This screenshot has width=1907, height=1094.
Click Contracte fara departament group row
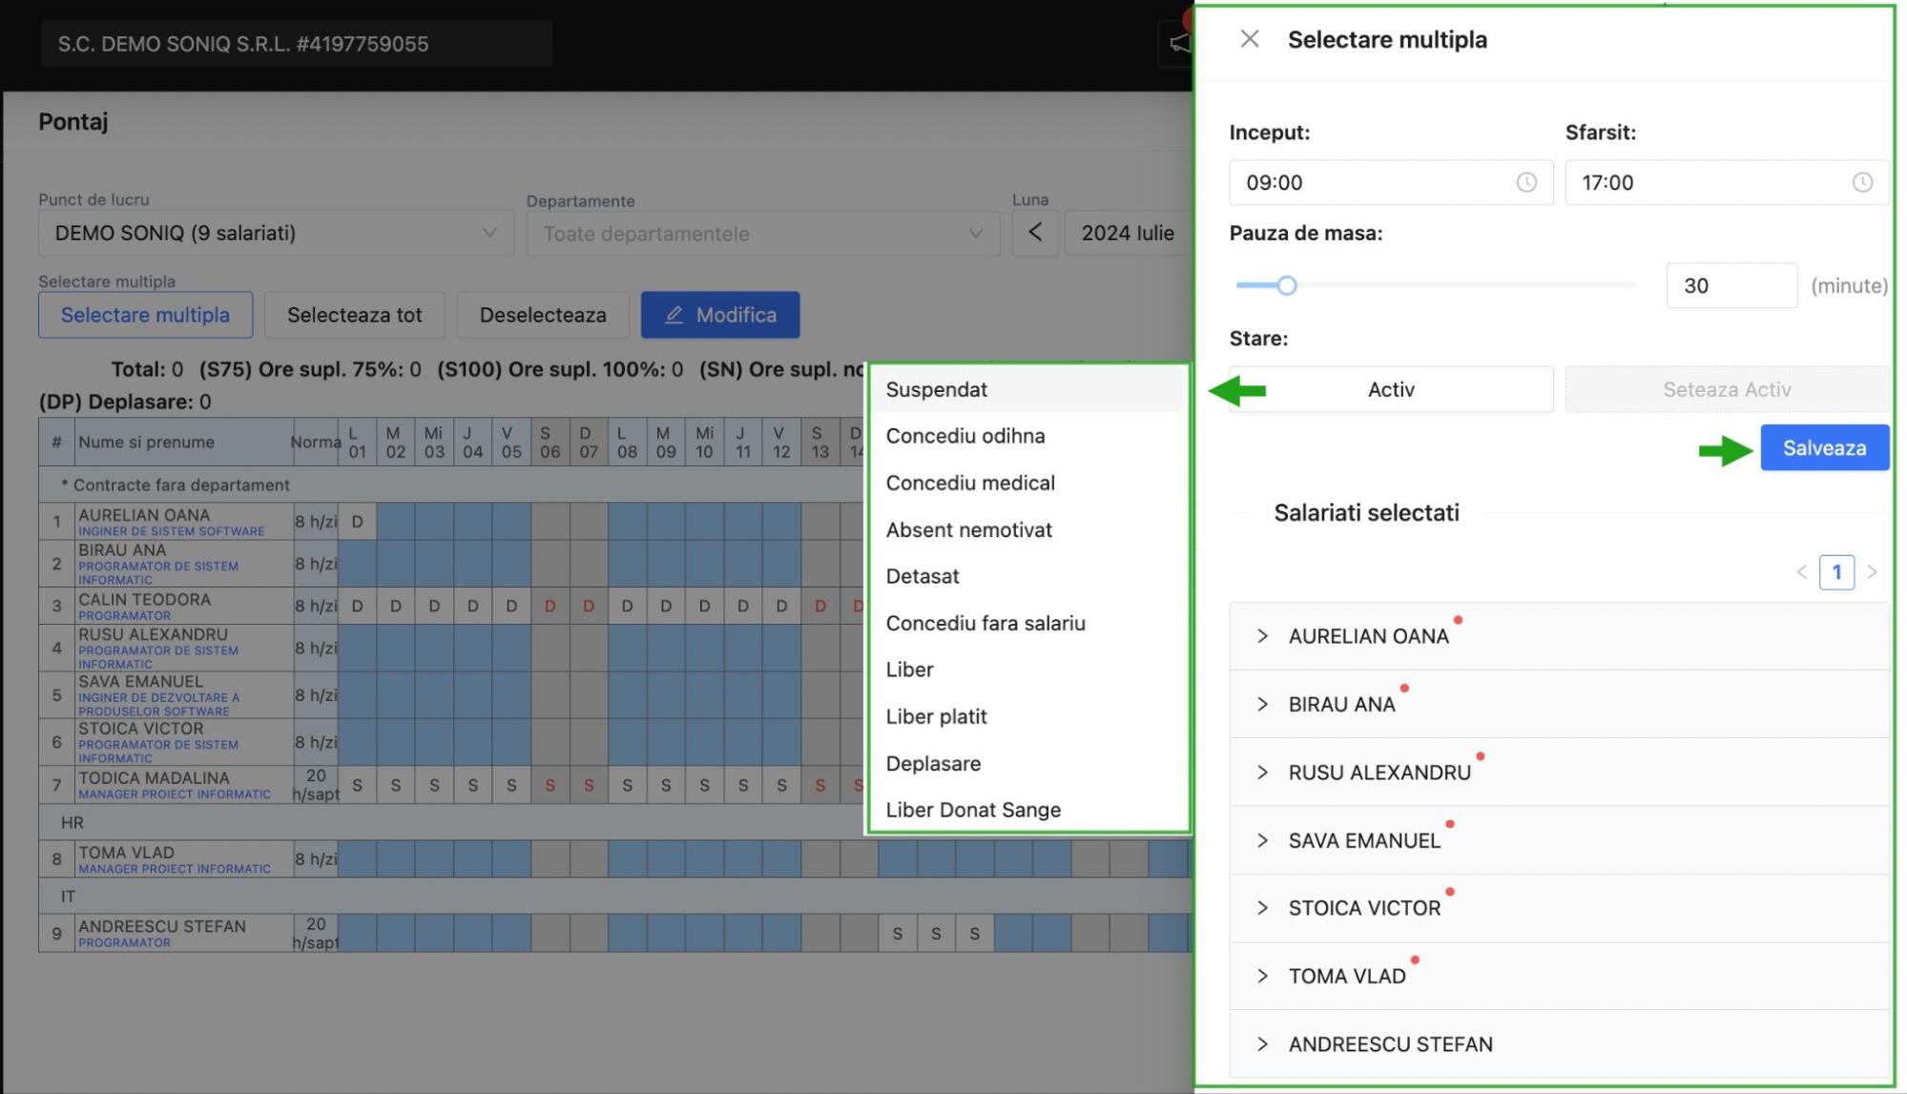[x=451, y=485]
